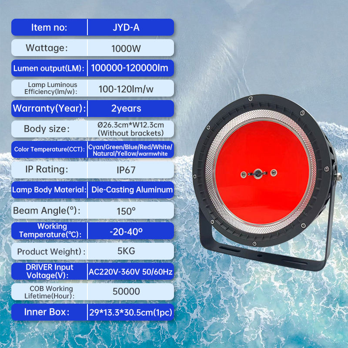Click the 'Inner Box:' label
348x348 pixels.
pos(47,312)
